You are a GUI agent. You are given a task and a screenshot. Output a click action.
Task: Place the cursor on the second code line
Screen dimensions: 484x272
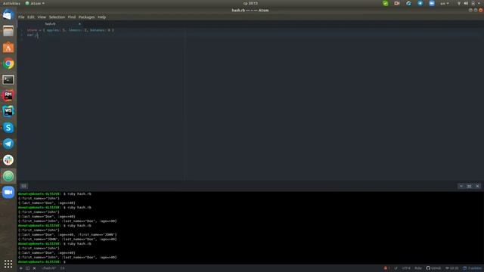coord(33,36)
